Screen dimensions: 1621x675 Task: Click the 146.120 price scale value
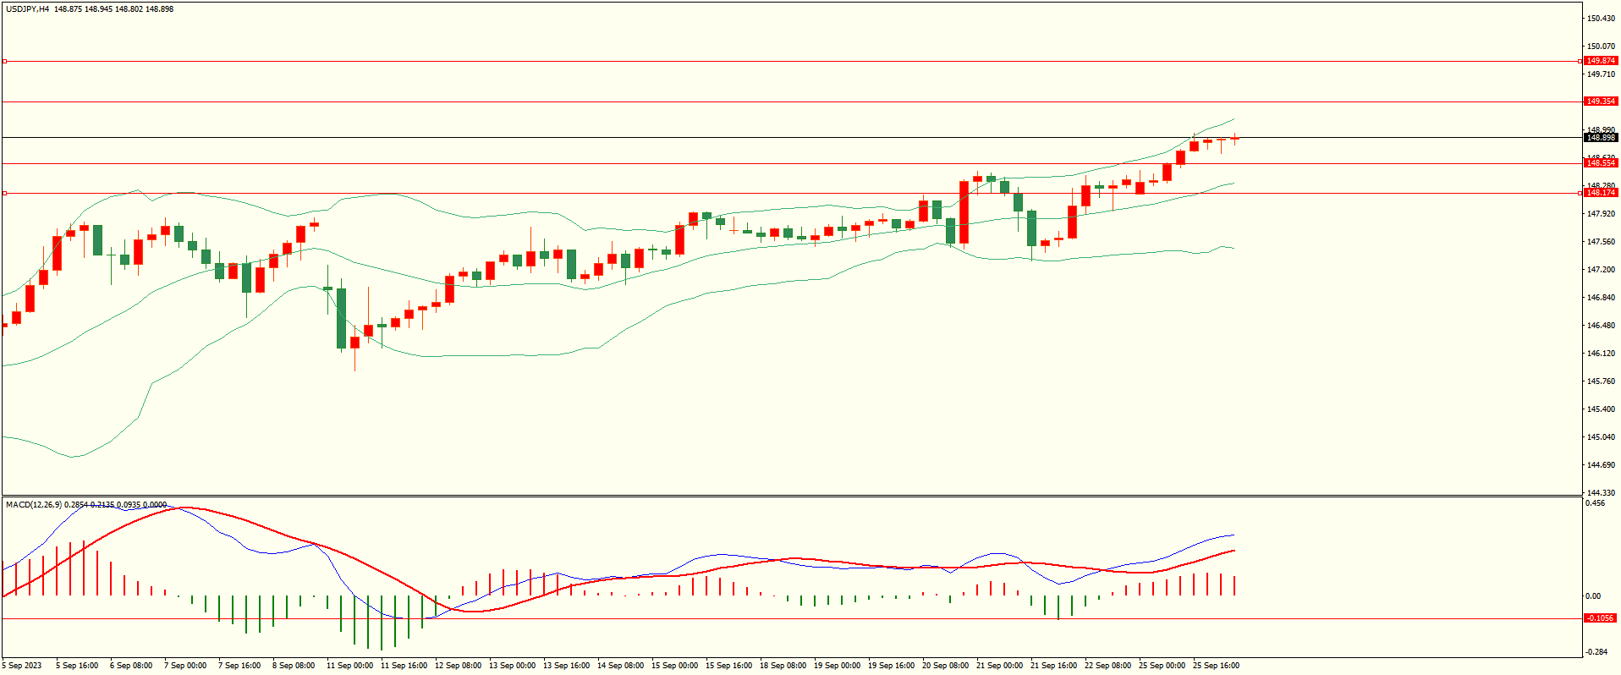[1601, 354]
